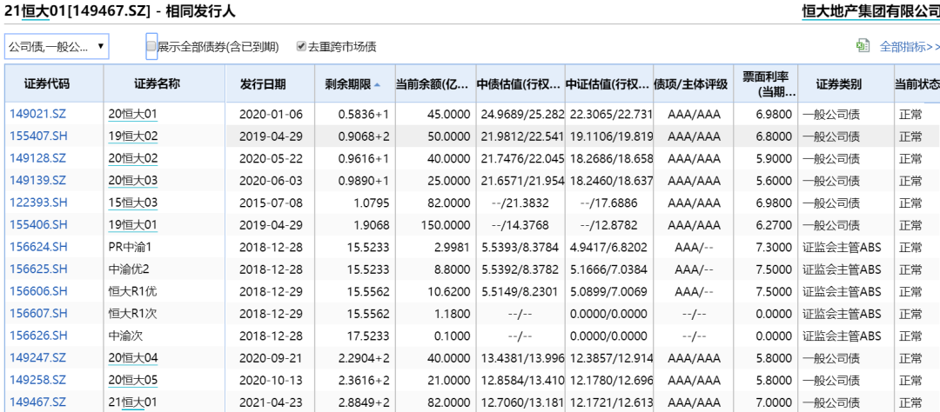
Task: Open the 恒大地产集团有限公司 issuer link
Action: coord(871,10)
